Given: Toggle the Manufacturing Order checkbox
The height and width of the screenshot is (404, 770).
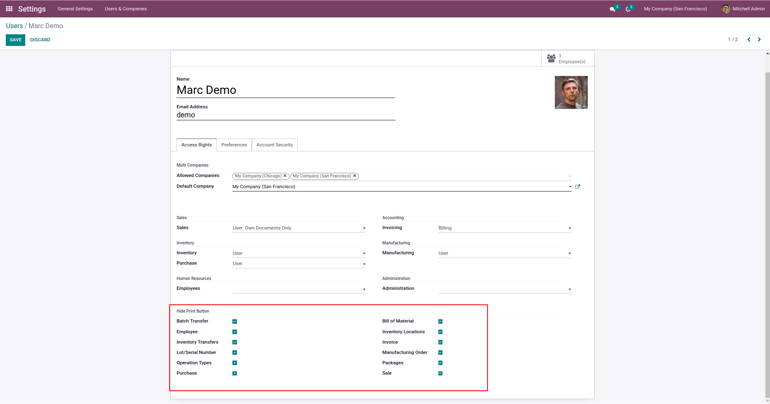Looking at the screenshot, I should click(440, 353).
